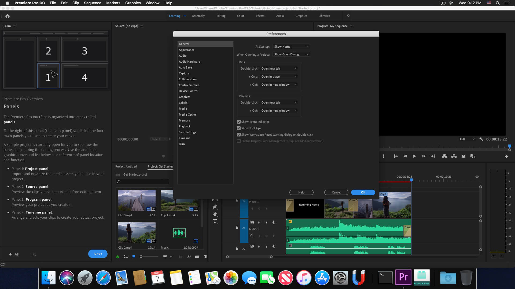This screenshot has width=515, height=289.
Task: Click the Pen tool icon in toolbar
Action: coord(215,206)
